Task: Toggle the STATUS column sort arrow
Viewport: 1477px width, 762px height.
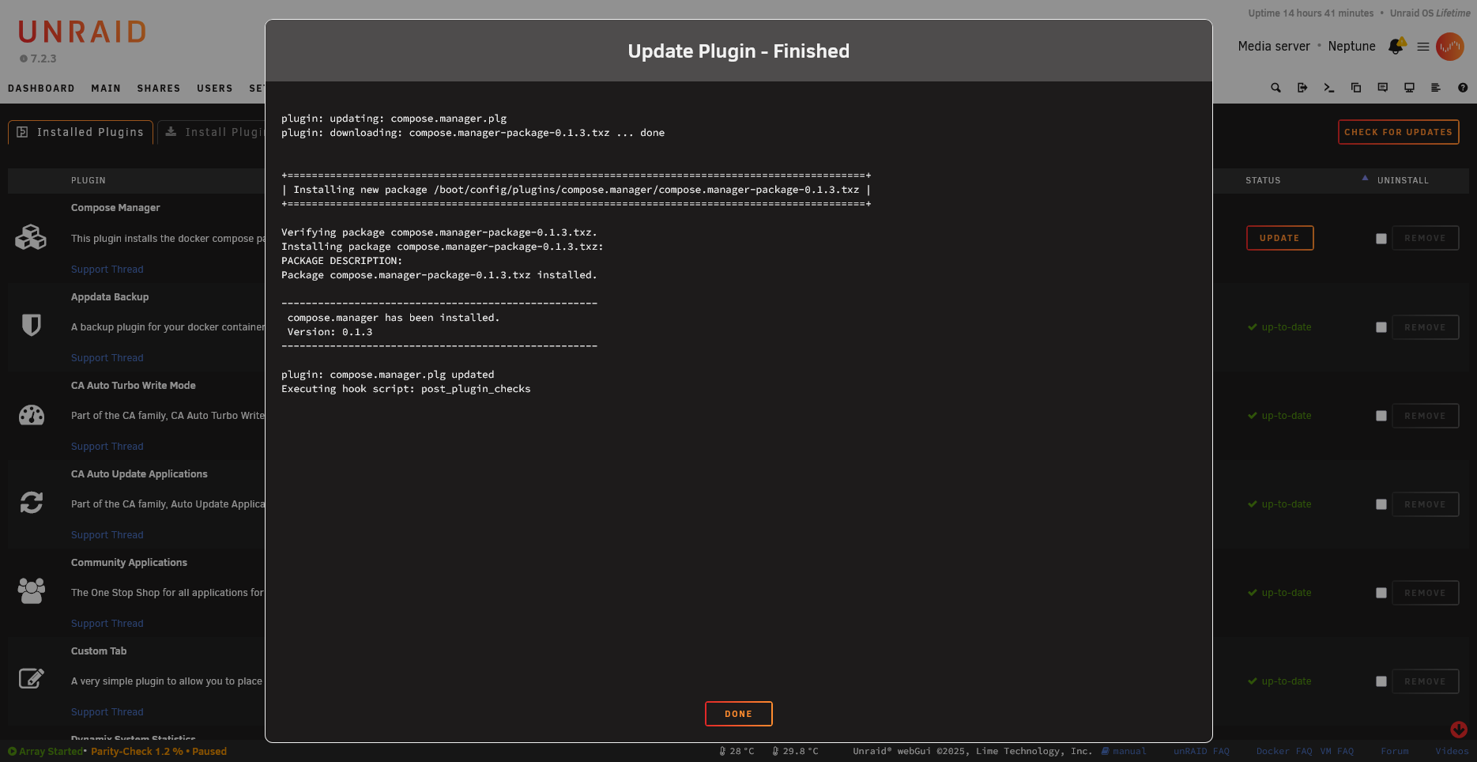Action: [x=1365, y=179]
